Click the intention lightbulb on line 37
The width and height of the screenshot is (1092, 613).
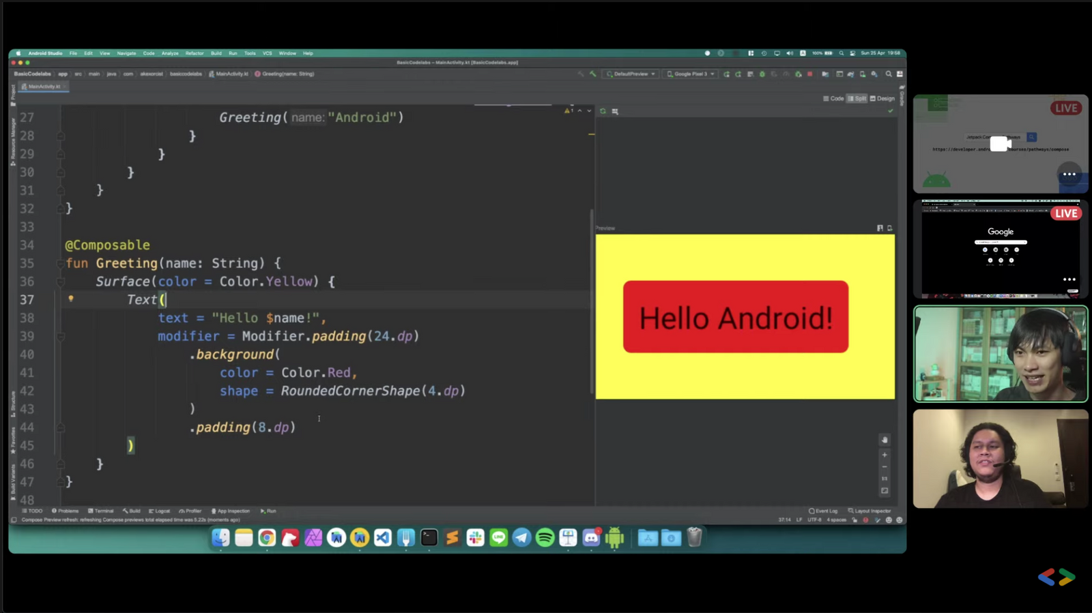tap(71, 299)
